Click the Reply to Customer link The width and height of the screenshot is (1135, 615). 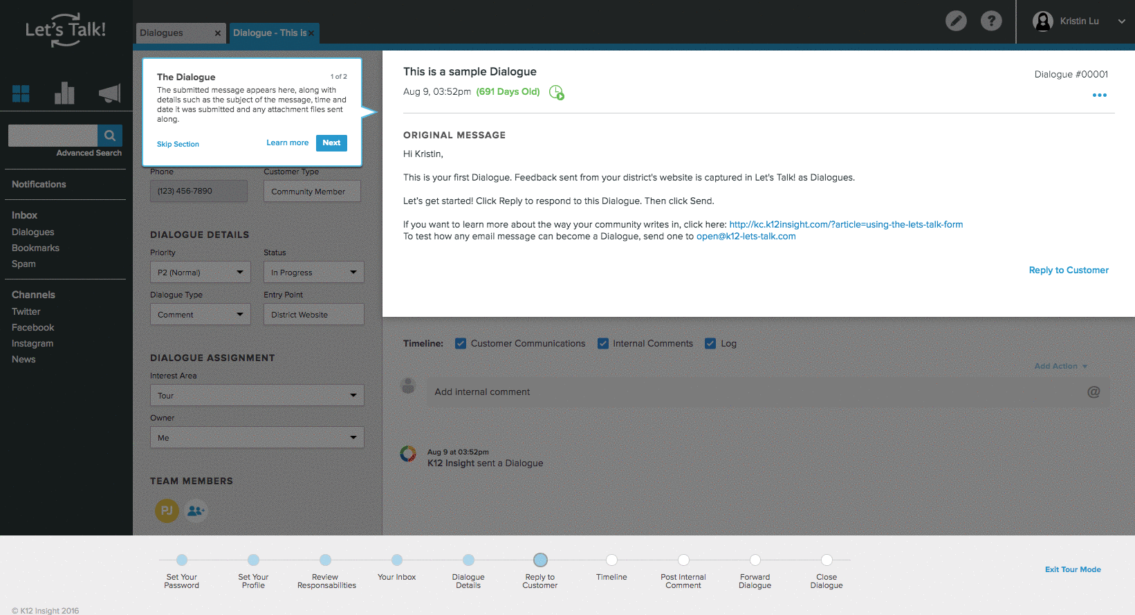coord(1068,270)
